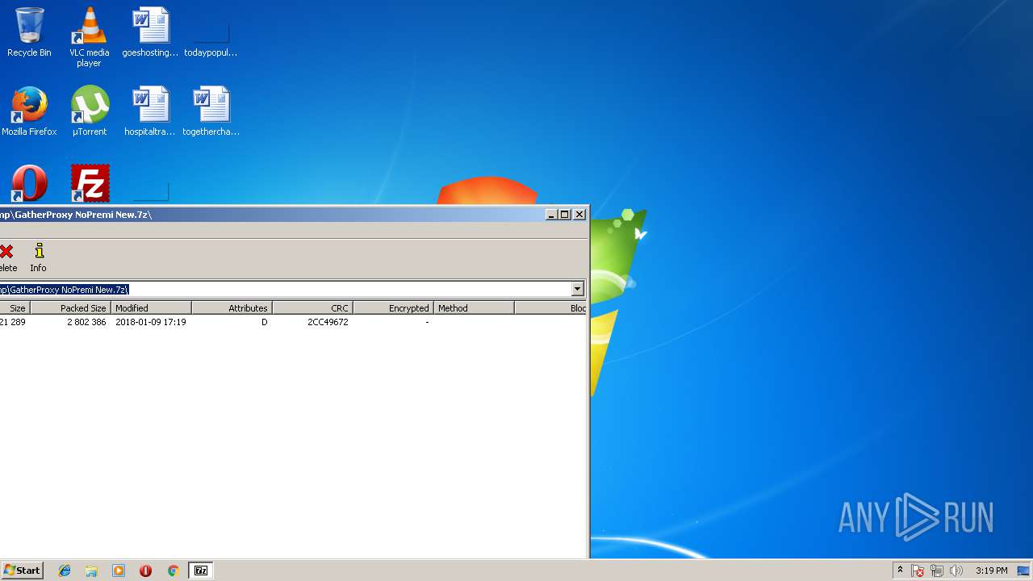Sort by Attributes column header

click(x=232, y=308)
